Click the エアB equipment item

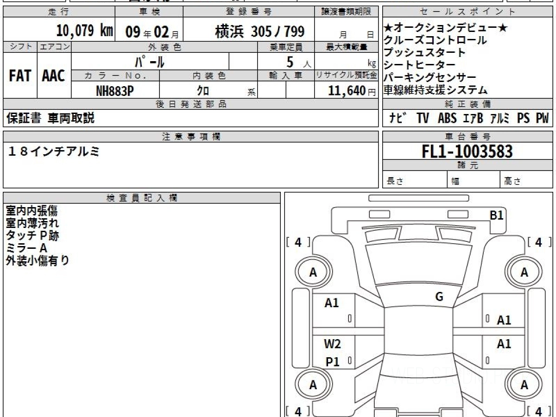click(473, 118)
